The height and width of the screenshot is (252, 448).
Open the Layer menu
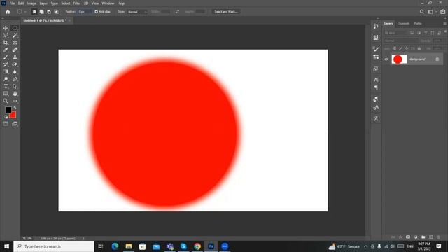click(x=43, y=3)
